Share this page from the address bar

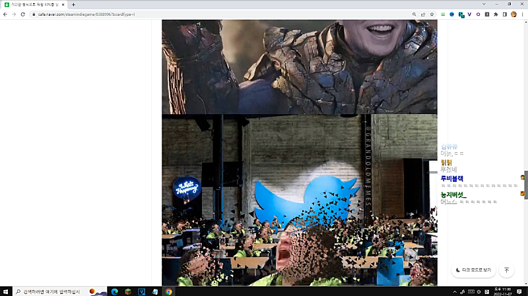[423, 15]
